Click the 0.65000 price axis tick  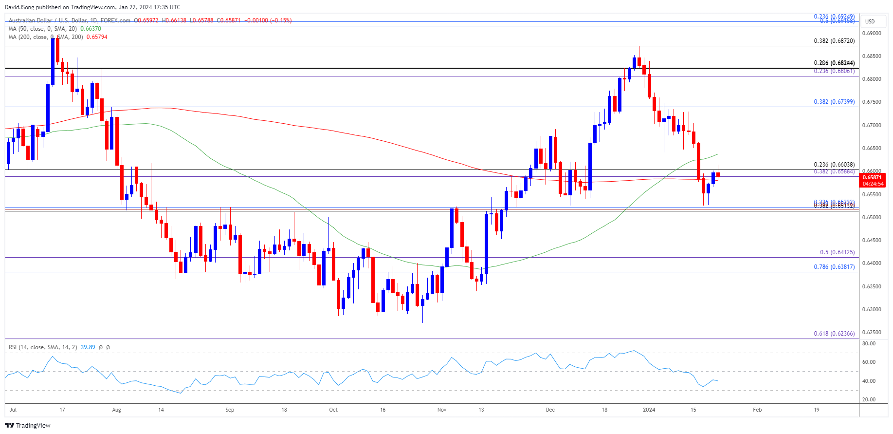[872, 217]
